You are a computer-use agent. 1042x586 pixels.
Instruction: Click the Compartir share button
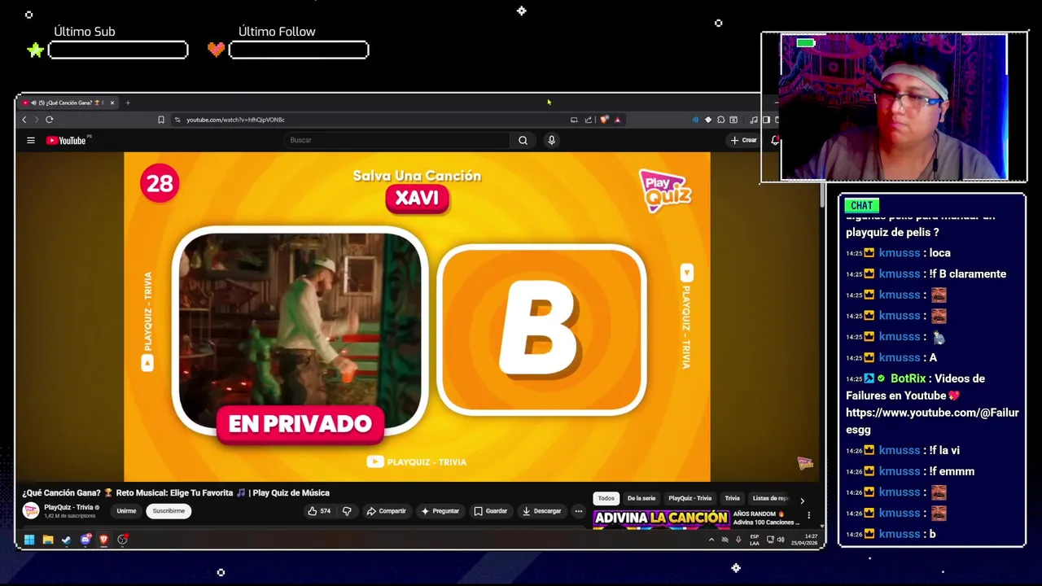coord(386,511)
